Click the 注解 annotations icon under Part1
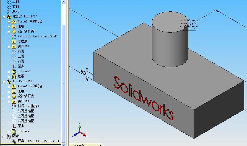247x146 pixels. [x=14, y=27]
